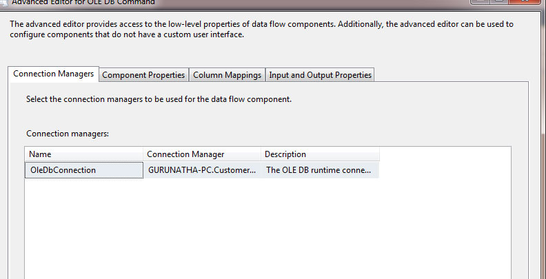The width and height of the screenshot is (546, 279).
Task: Click the Description column header
Action: tap(321, 154)
